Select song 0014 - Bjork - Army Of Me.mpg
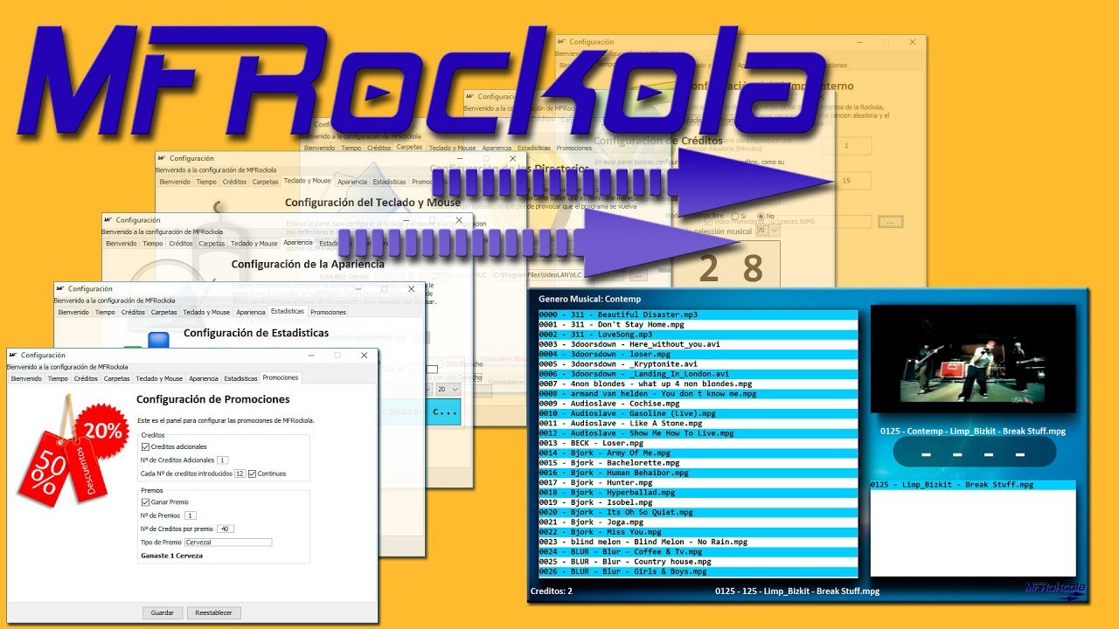1119x629 pixels. point(699,453)
